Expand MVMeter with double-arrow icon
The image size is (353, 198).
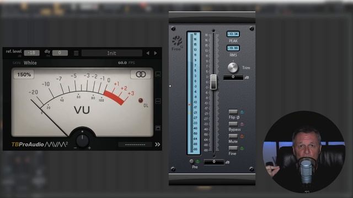158,144
